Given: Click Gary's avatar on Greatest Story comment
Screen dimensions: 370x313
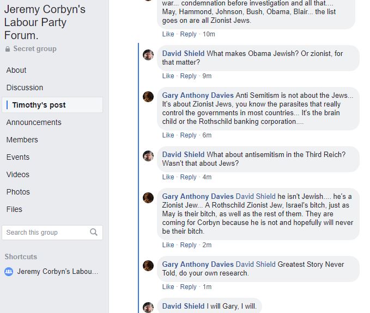Looking at the screenshot, I should tap(148, 266).
